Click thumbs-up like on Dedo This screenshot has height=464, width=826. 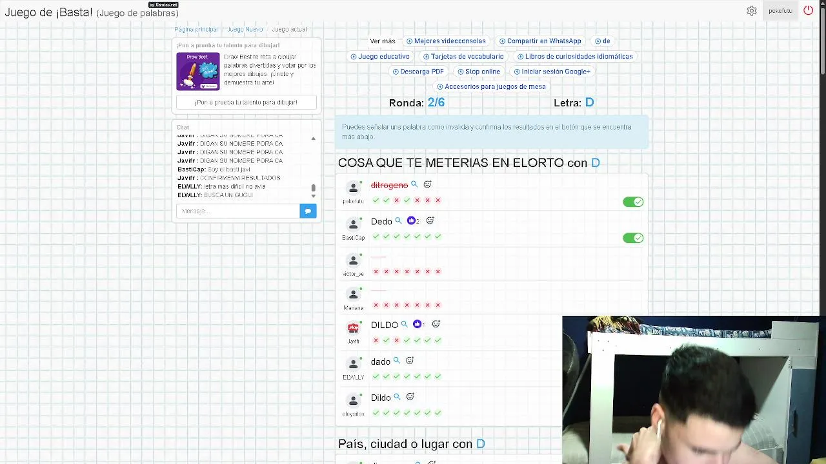[x=411, y=220]
